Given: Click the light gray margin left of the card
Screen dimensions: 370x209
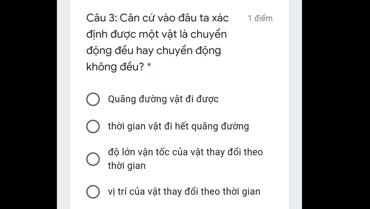Looking at the screenshot, I should [x=63, y=104].
